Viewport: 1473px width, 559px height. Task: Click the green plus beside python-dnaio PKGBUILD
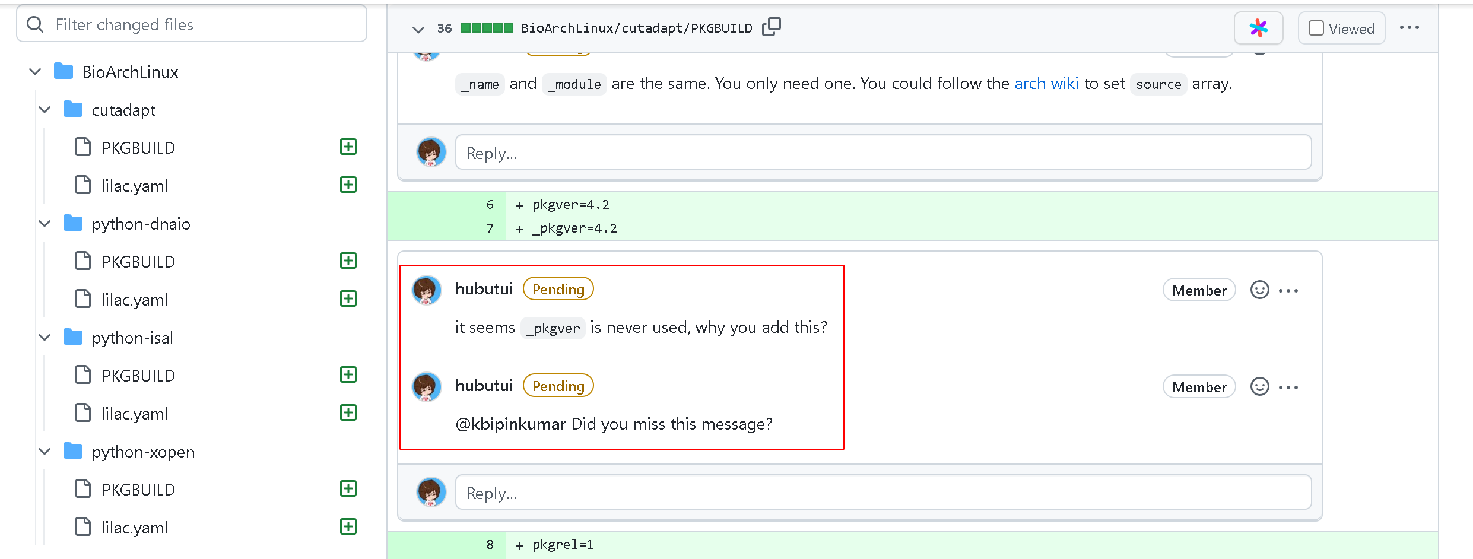(348, 261)
